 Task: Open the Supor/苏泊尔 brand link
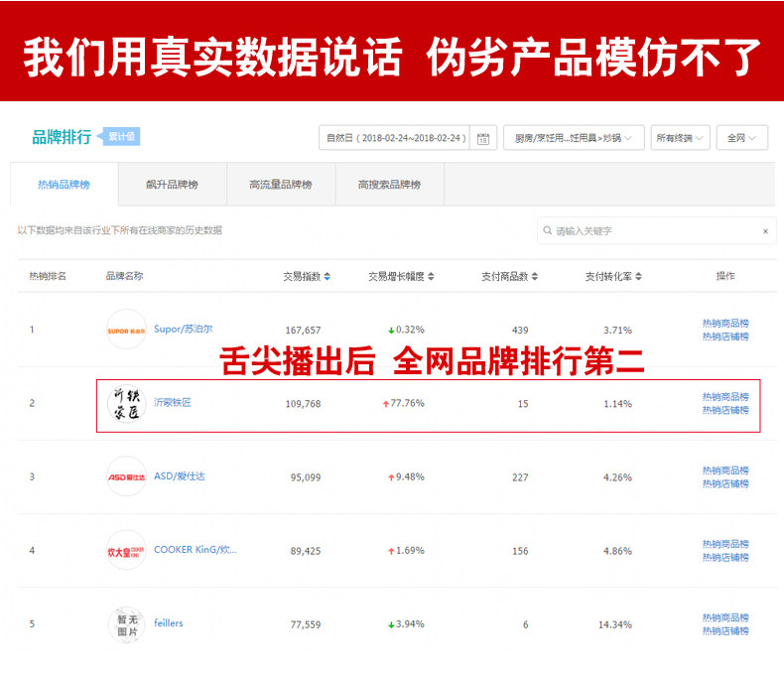[x=183, y=329]
